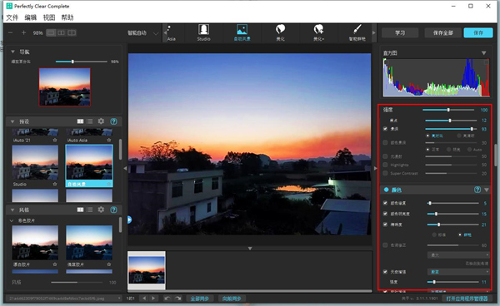The image size is (500, 306).
Task: Click the 向前同步 button
Action: tap(232, 299)
